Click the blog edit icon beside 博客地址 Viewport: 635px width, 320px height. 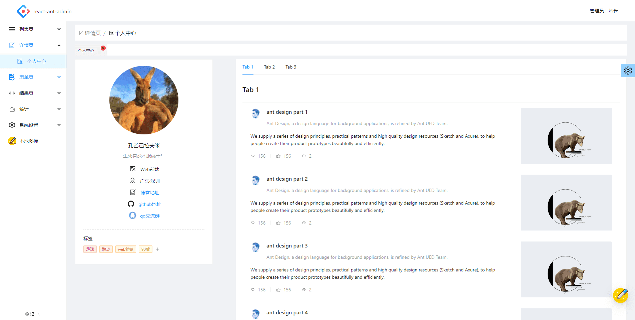click(133, 192)
